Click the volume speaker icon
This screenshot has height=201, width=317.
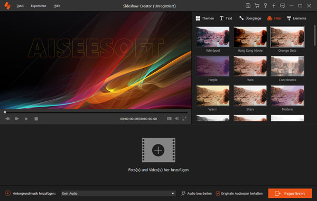176,119
